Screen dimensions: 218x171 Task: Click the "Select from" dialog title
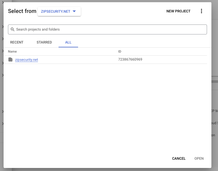click(22, 11)
